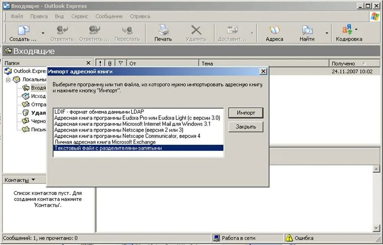Image resolution: width=383 pixels, height=245 pixels.
Task: Open the Файл menu
Action: click(17, 16)
